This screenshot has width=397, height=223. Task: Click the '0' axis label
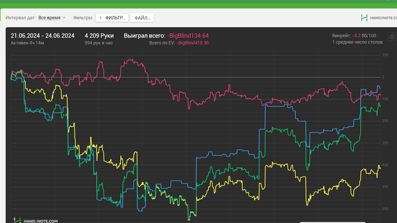coord(383,77)
